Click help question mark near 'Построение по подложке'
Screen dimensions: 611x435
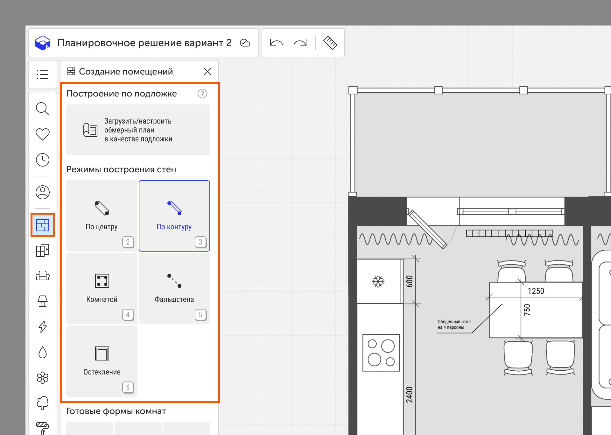202,94
